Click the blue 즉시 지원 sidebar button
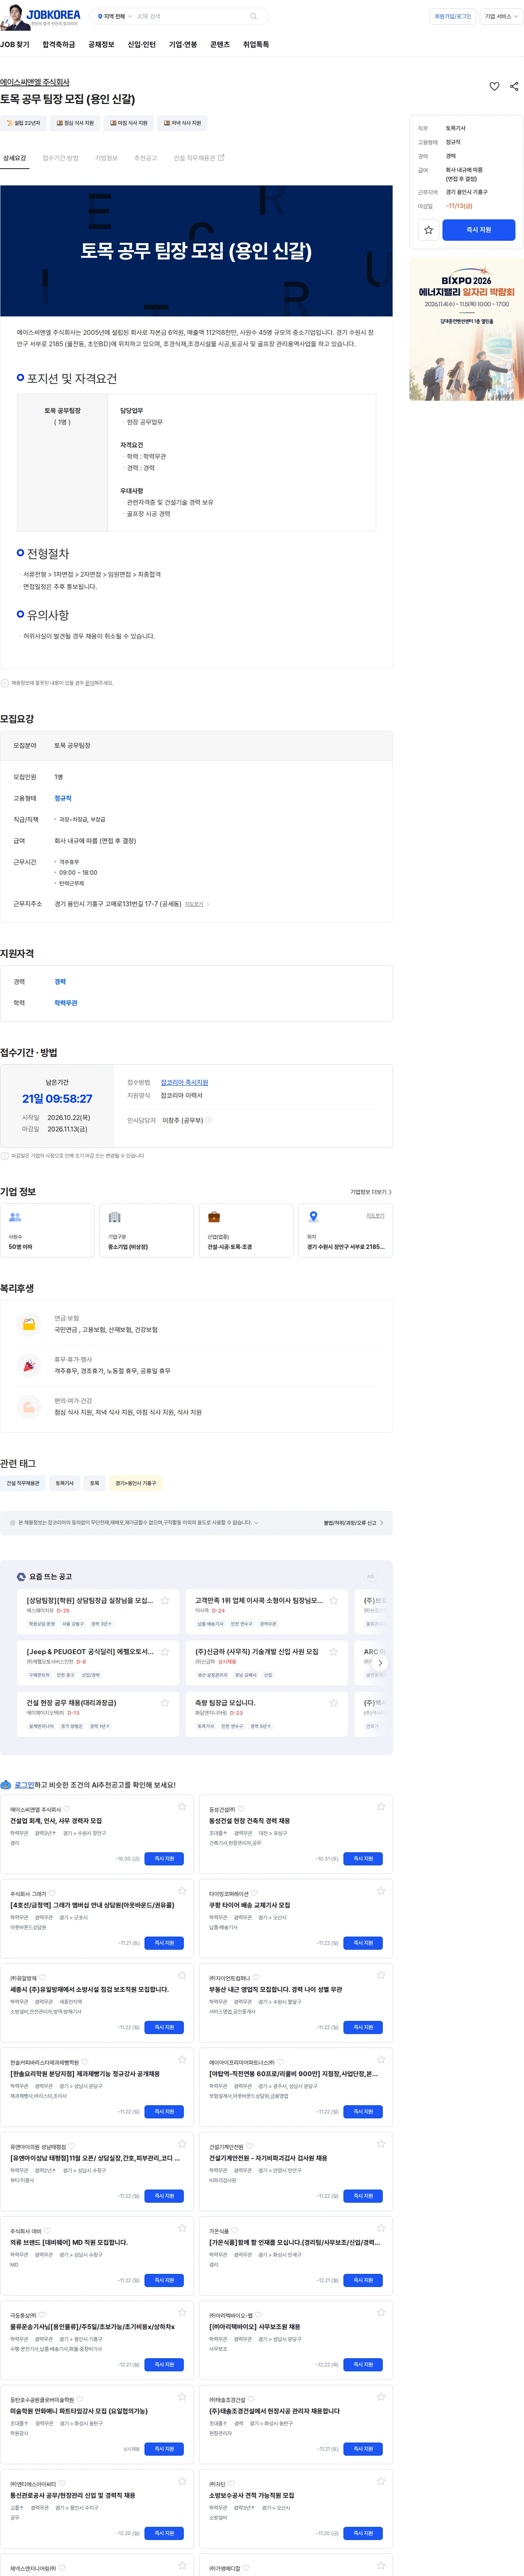Image resolution: width=524 pixels, height=2576 pixels. point(479,230)
